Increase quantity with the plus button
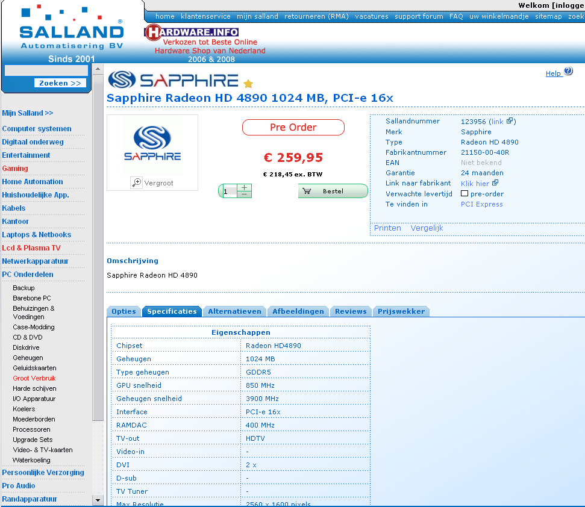The width and height of the screenshot is (585, 507). point(244,187)
